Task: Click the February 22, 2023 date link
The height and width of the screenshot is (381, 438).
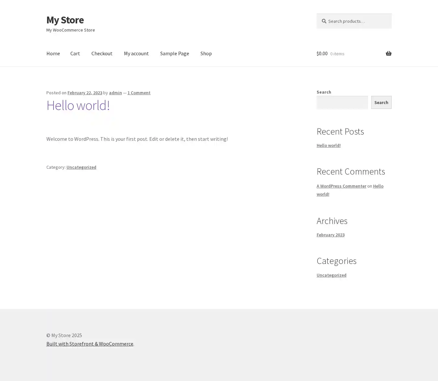Action: [x=85, y=93]
